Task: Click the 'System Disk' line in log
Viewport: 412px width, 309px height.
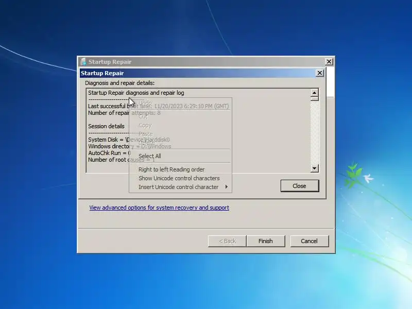Action: [x=129, y=140]
